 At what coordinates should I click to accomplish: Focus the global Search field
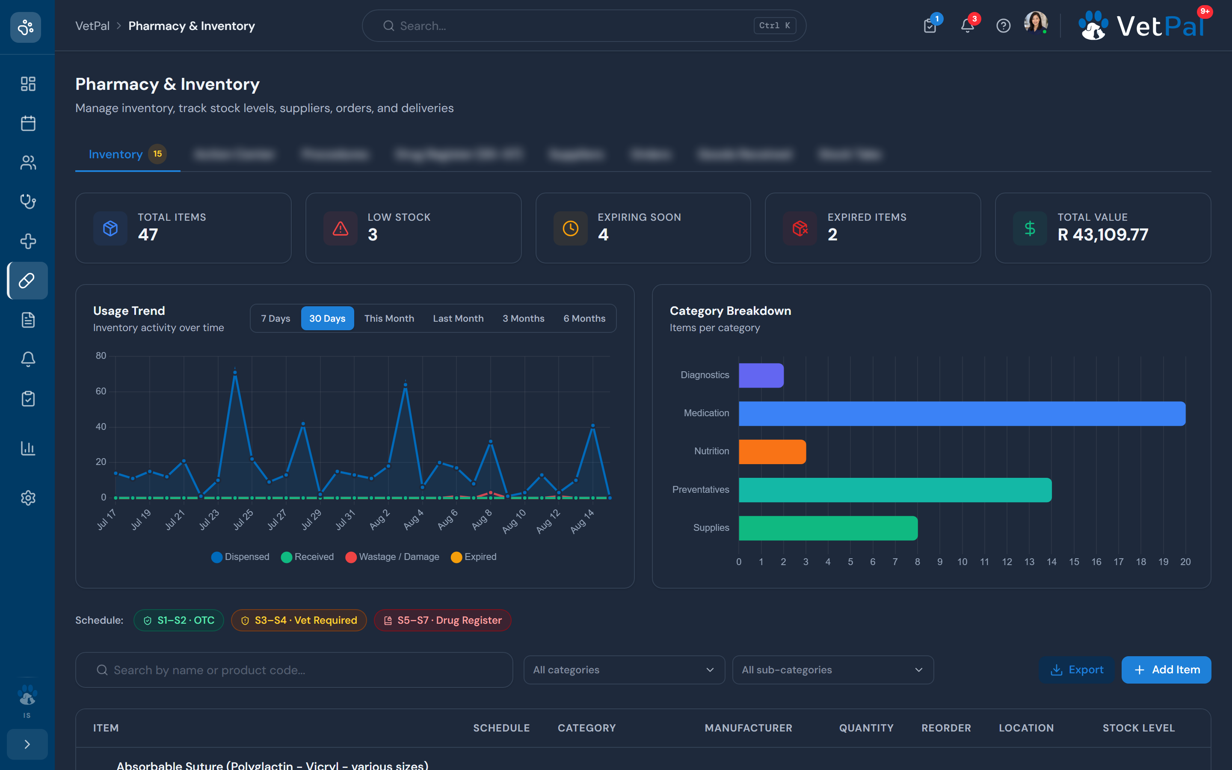(584, 26)
